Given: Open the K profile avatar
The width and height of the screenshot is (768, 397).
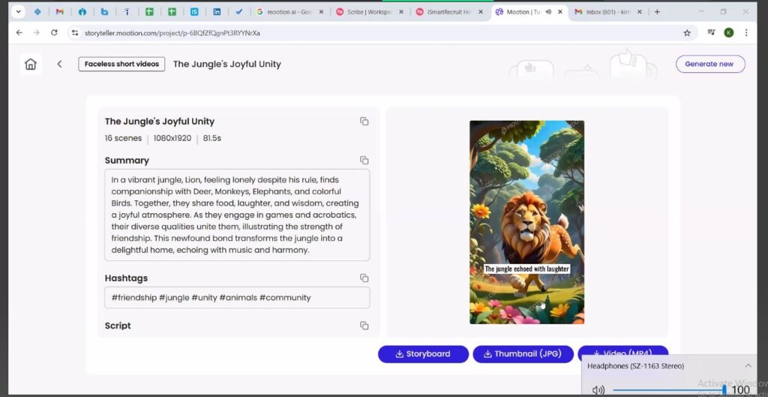Looking at the screenshot, I should pos(729,33).
